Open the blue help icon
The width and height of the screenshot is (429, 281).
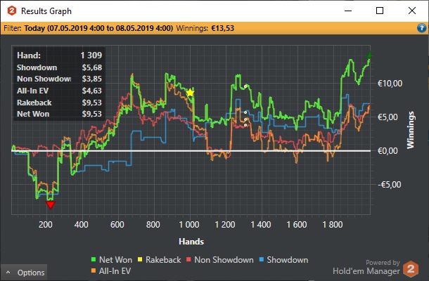pos(421,28)
